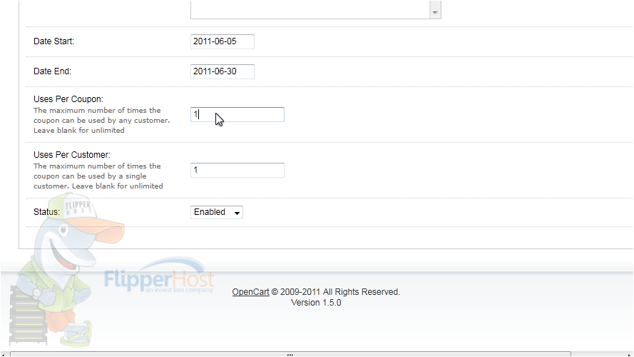Click the Date Start input field
Screen dimensions: 634x357
pos(223,41)
